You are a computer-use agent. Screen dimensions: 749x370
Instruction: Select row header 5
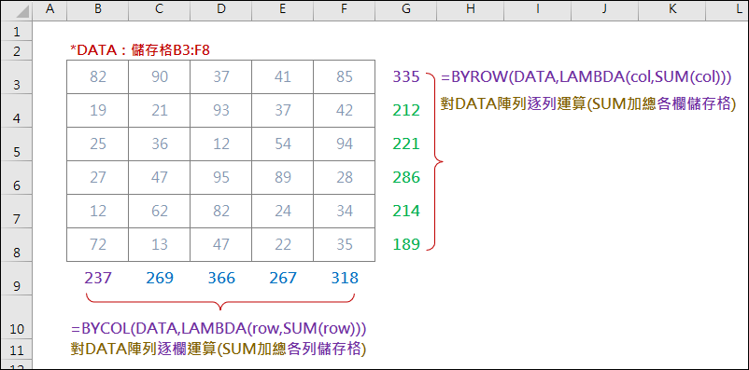coord(16,144)
